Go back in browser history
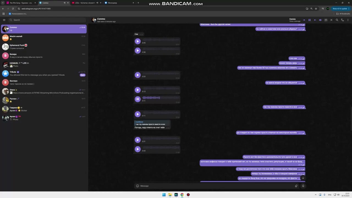The width and height of the screenshot is (352, 198). click(3, 9)
